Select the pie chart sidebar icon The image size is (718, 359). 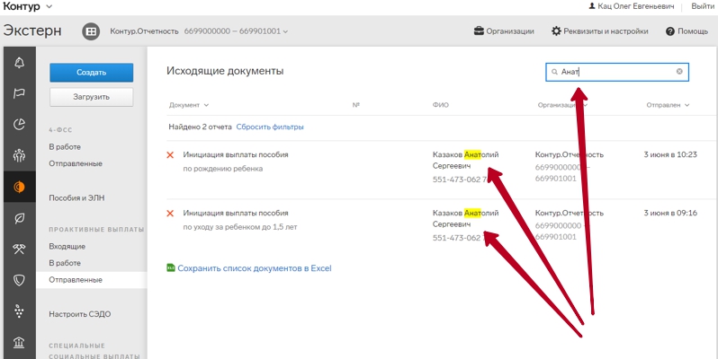[x=19, y=125]
